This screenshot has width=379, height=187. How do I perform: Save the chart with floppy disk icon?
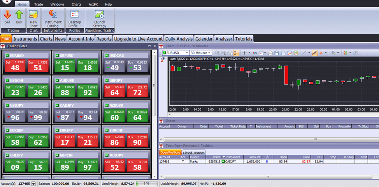[x=277, y=53]
